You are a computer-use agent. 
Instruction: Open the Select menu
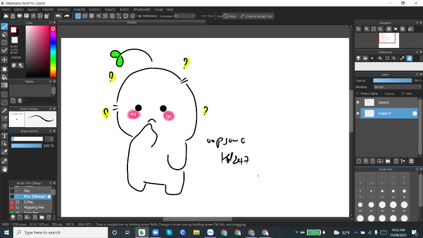click(63, 10)
